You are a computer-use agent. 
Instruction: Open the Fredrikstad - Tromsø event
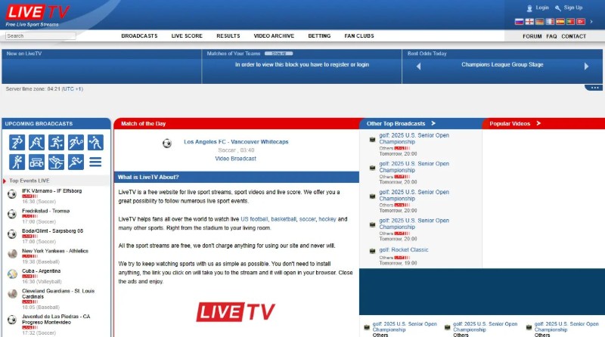click(x=46, y=211)
